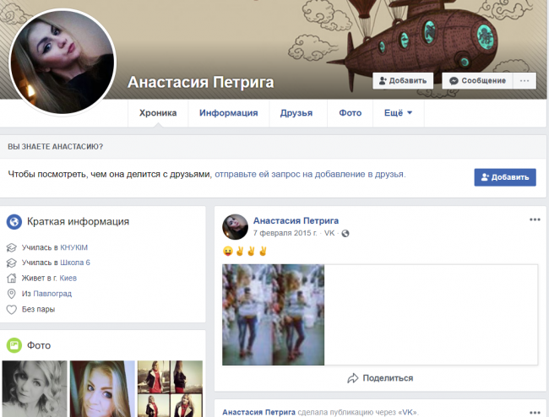549x417 pixels.
Task: Open the Информация tab
Action: coord(228,113)
